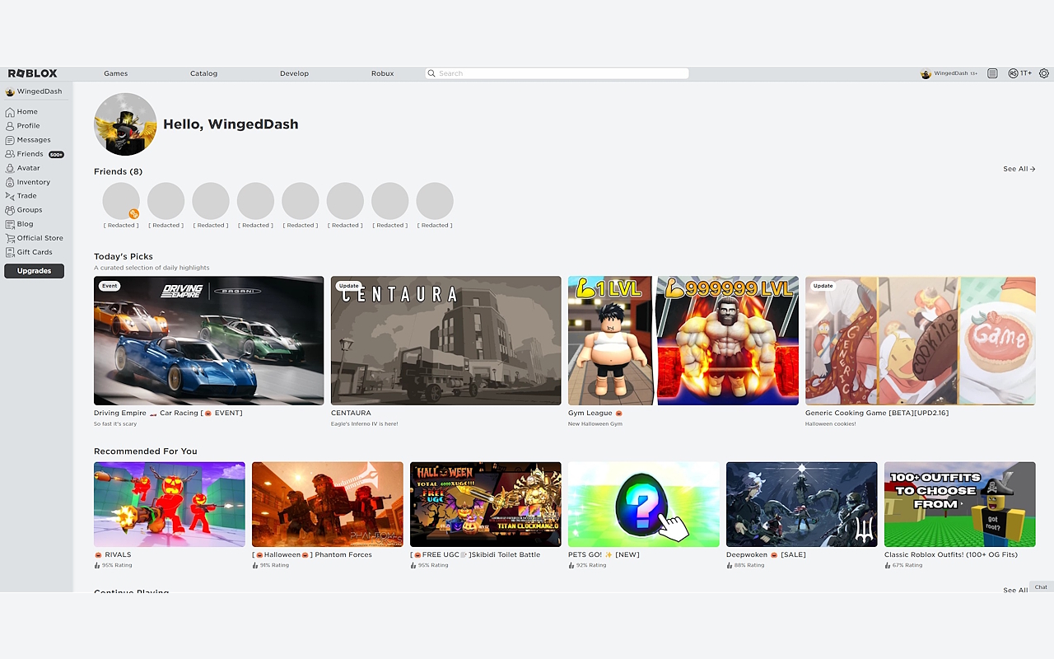Open Groups from the sidebar
This screenshot has height=659, width=1054.
point(8,209)
